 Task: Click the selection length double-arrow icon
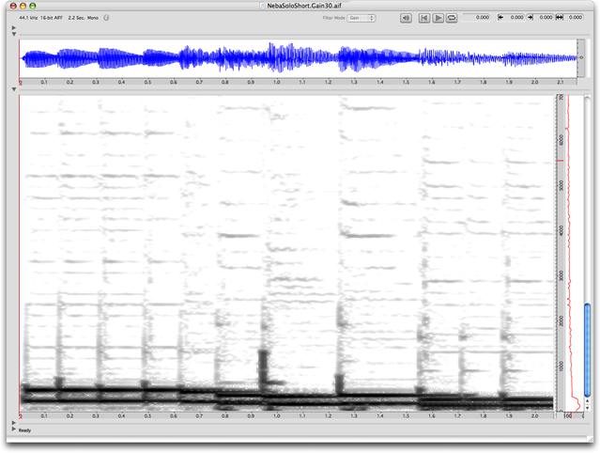click(561, 18)
